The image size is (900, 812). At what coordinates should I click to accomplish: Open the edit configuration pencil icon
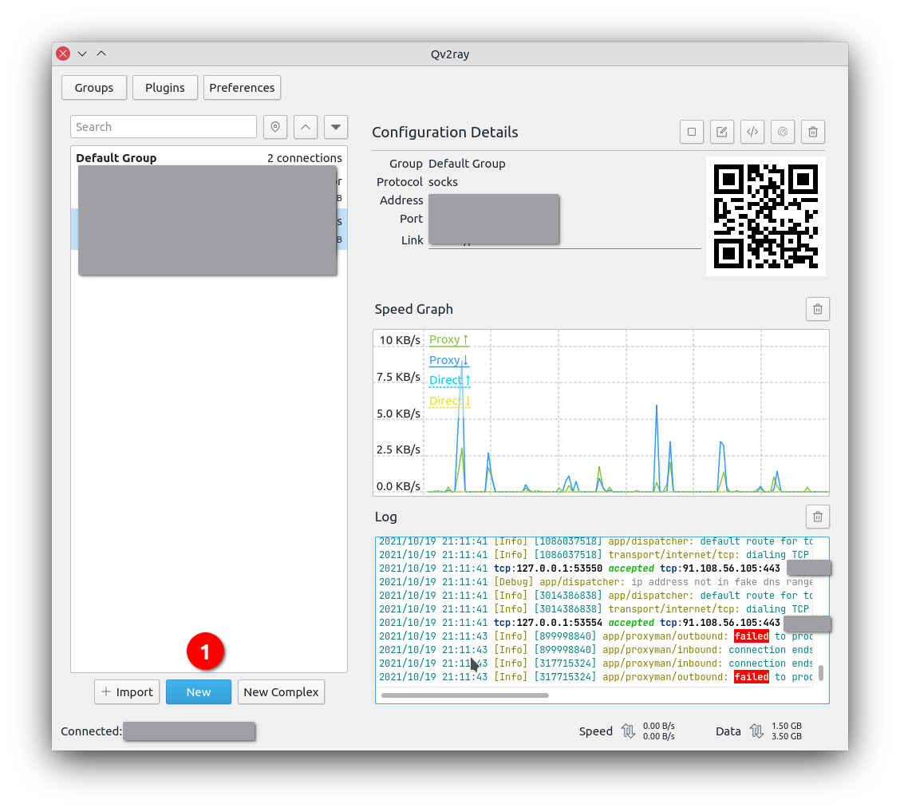pyautogui.click(x=722, y=132)
